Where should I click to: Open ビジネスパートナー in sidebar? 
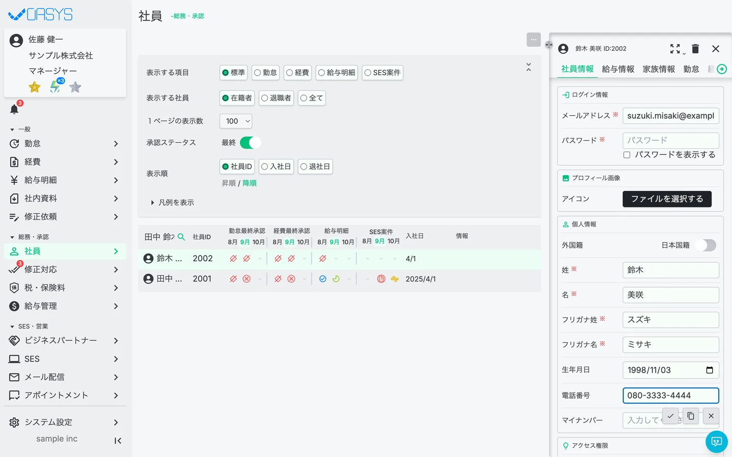[x=65, y=341]
